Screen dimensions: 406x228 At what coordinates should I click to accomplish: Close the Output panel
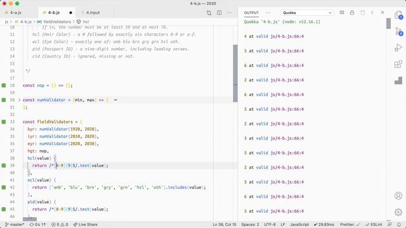383,13
